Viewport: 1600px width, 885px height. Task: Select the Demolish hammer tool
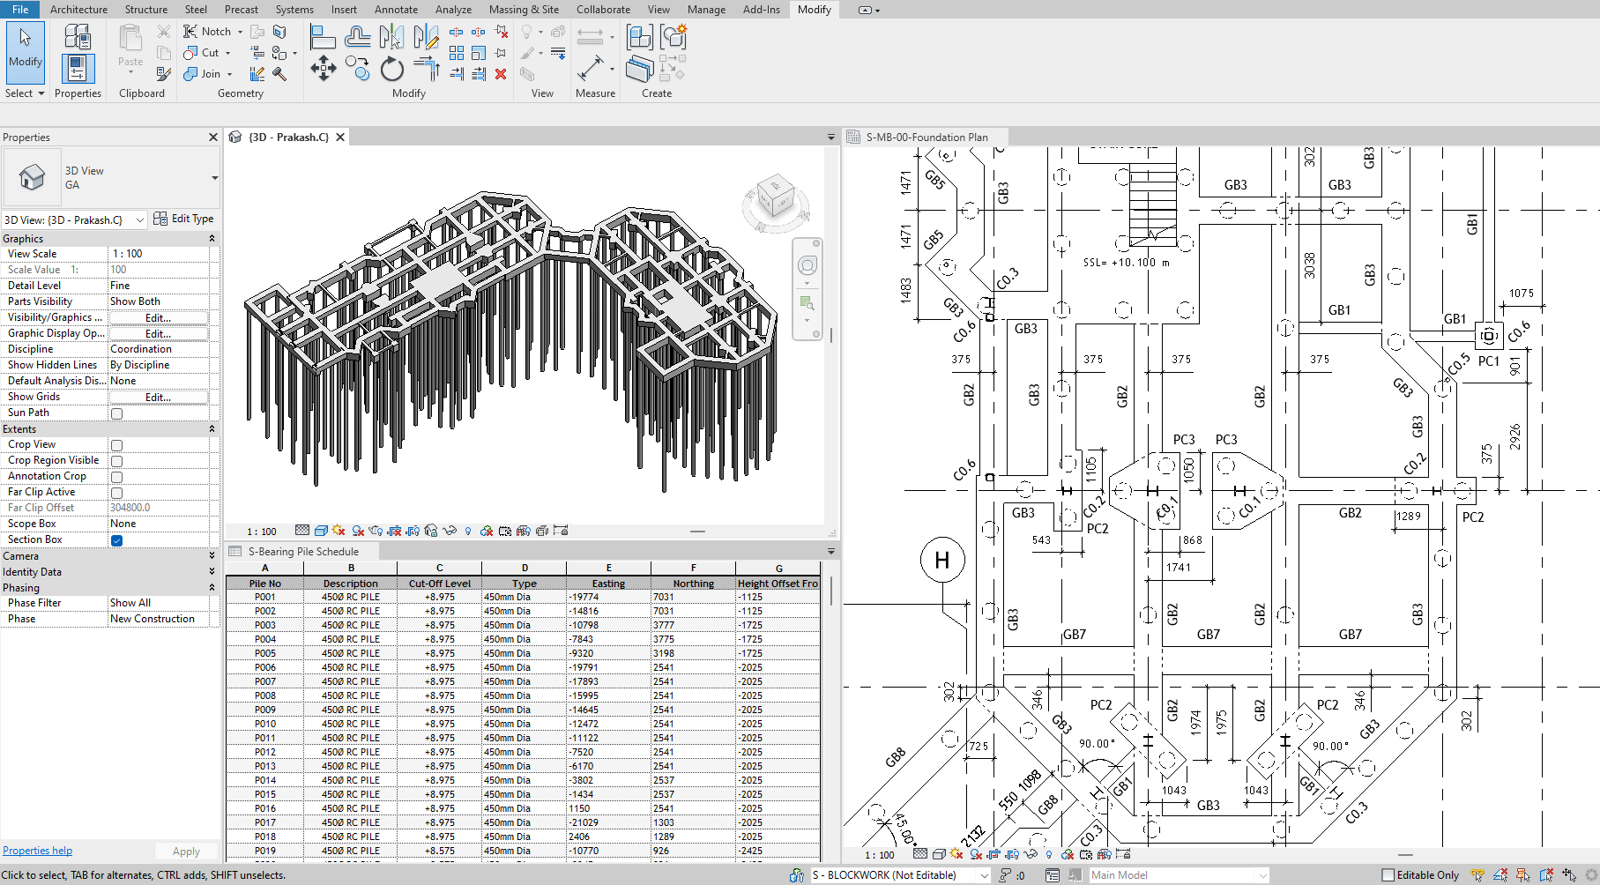pyautogui.click(x=280, y=74)
